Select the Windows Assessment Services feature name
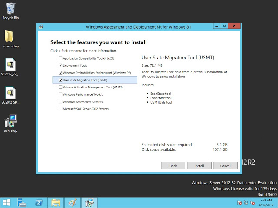 pyautogui.click(x=83, y=102)
